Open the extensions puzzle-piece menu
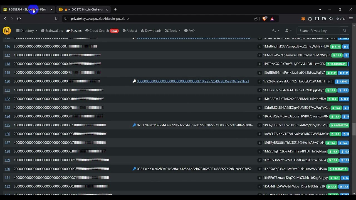This screenshot has height=200, width=356. pyautogui.click(x=310, y=19)
